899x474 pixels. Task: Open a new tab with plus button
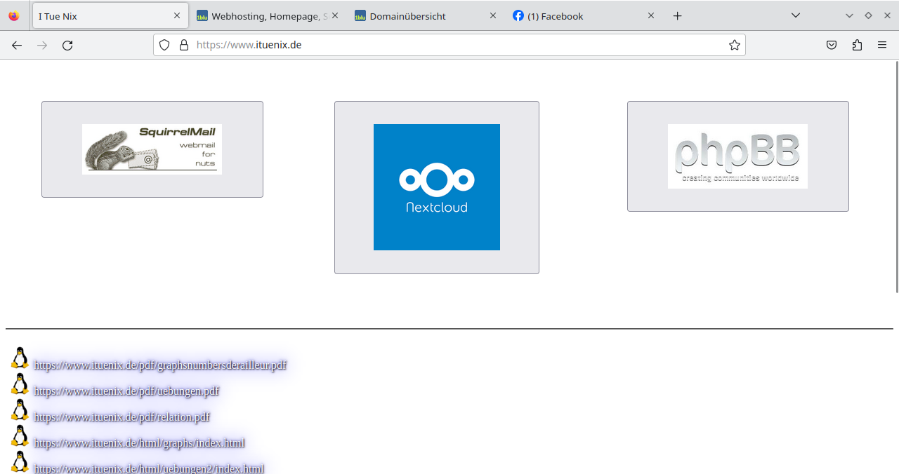[677, 15]
